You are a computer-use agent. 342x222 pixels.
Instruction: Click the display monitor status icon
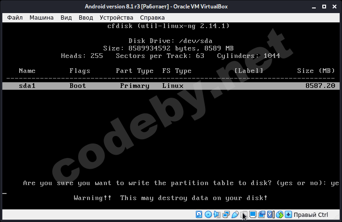pos(253,215)
